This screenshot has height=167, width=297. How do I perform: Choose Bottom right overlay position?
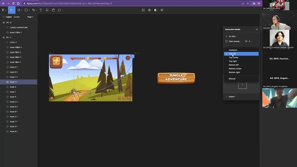pyautogui.click(x=241, y=72)
